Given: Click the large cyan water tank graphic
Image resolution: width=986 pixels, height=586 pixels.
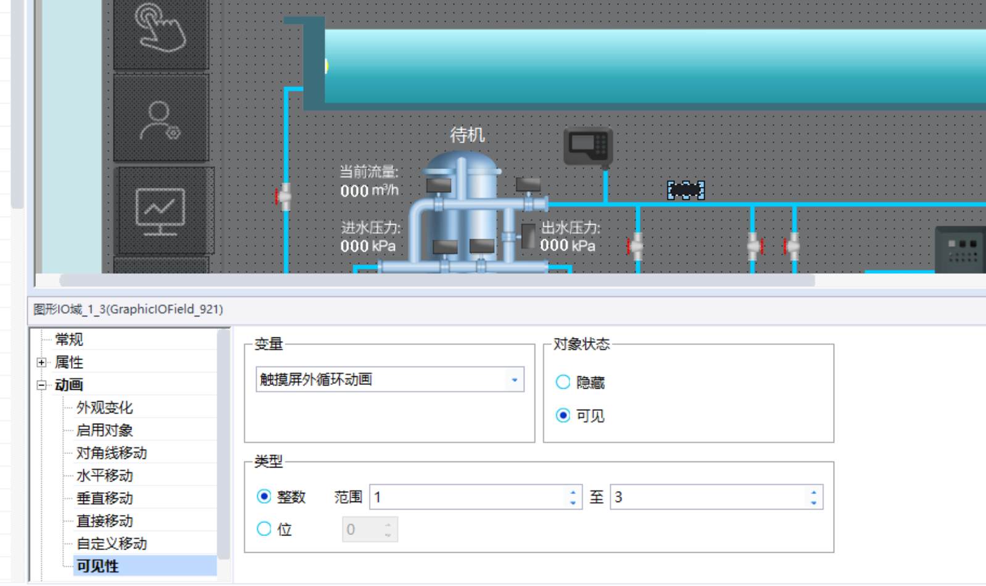Looking at the screenshot, I should (654, 66).
